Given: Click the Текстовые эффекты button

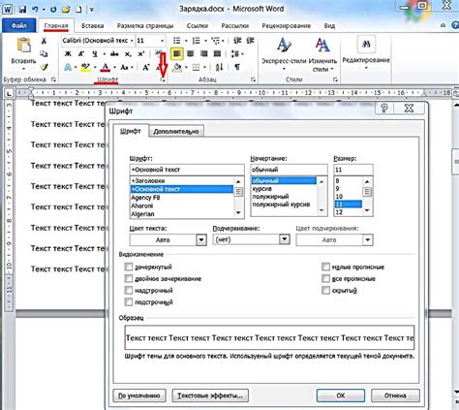Looking at the screenshot, I should click(210, 395).
